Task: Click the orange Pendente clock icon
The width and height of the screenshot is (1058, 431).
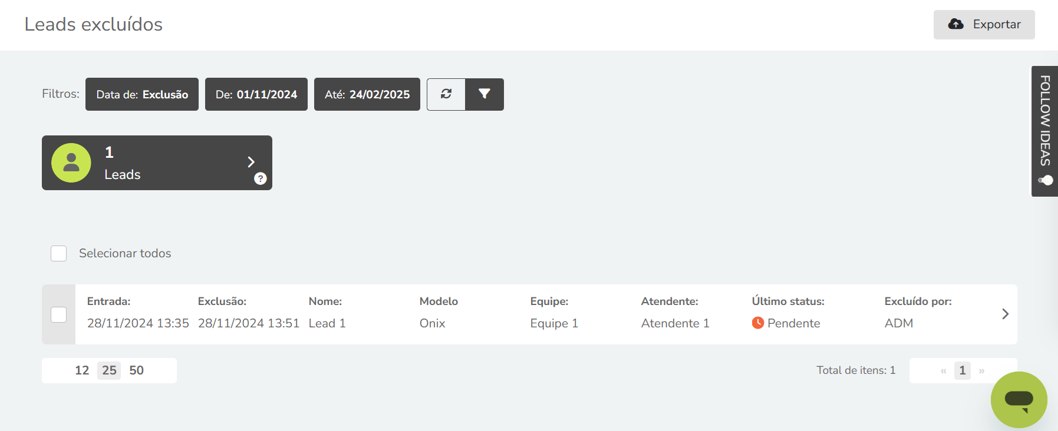Action: [x=758, y=323]
